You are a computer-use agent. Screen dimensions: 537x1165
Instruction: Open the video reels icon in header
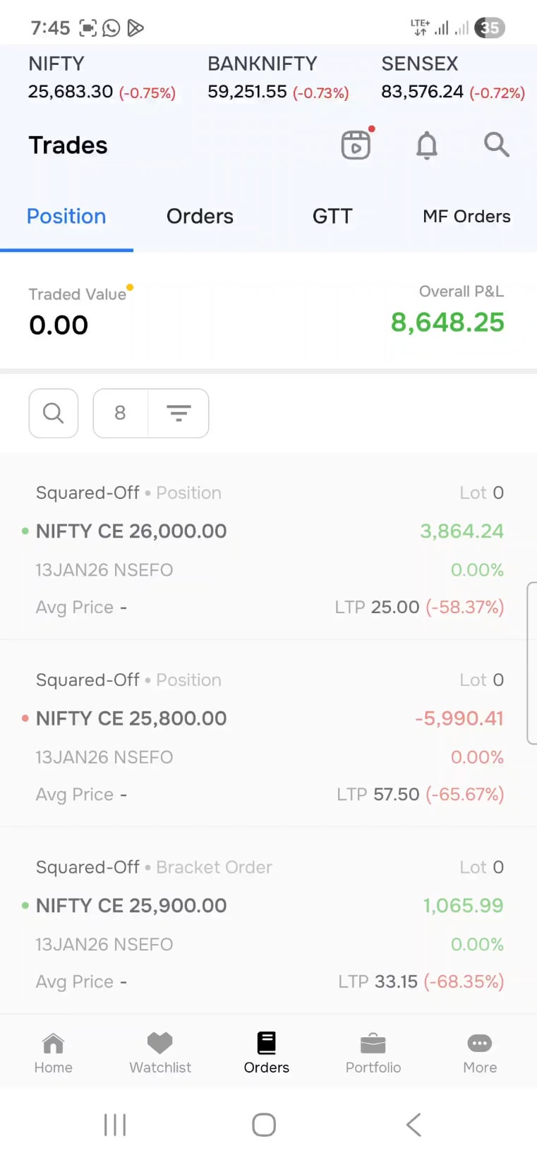pos(356,145)
